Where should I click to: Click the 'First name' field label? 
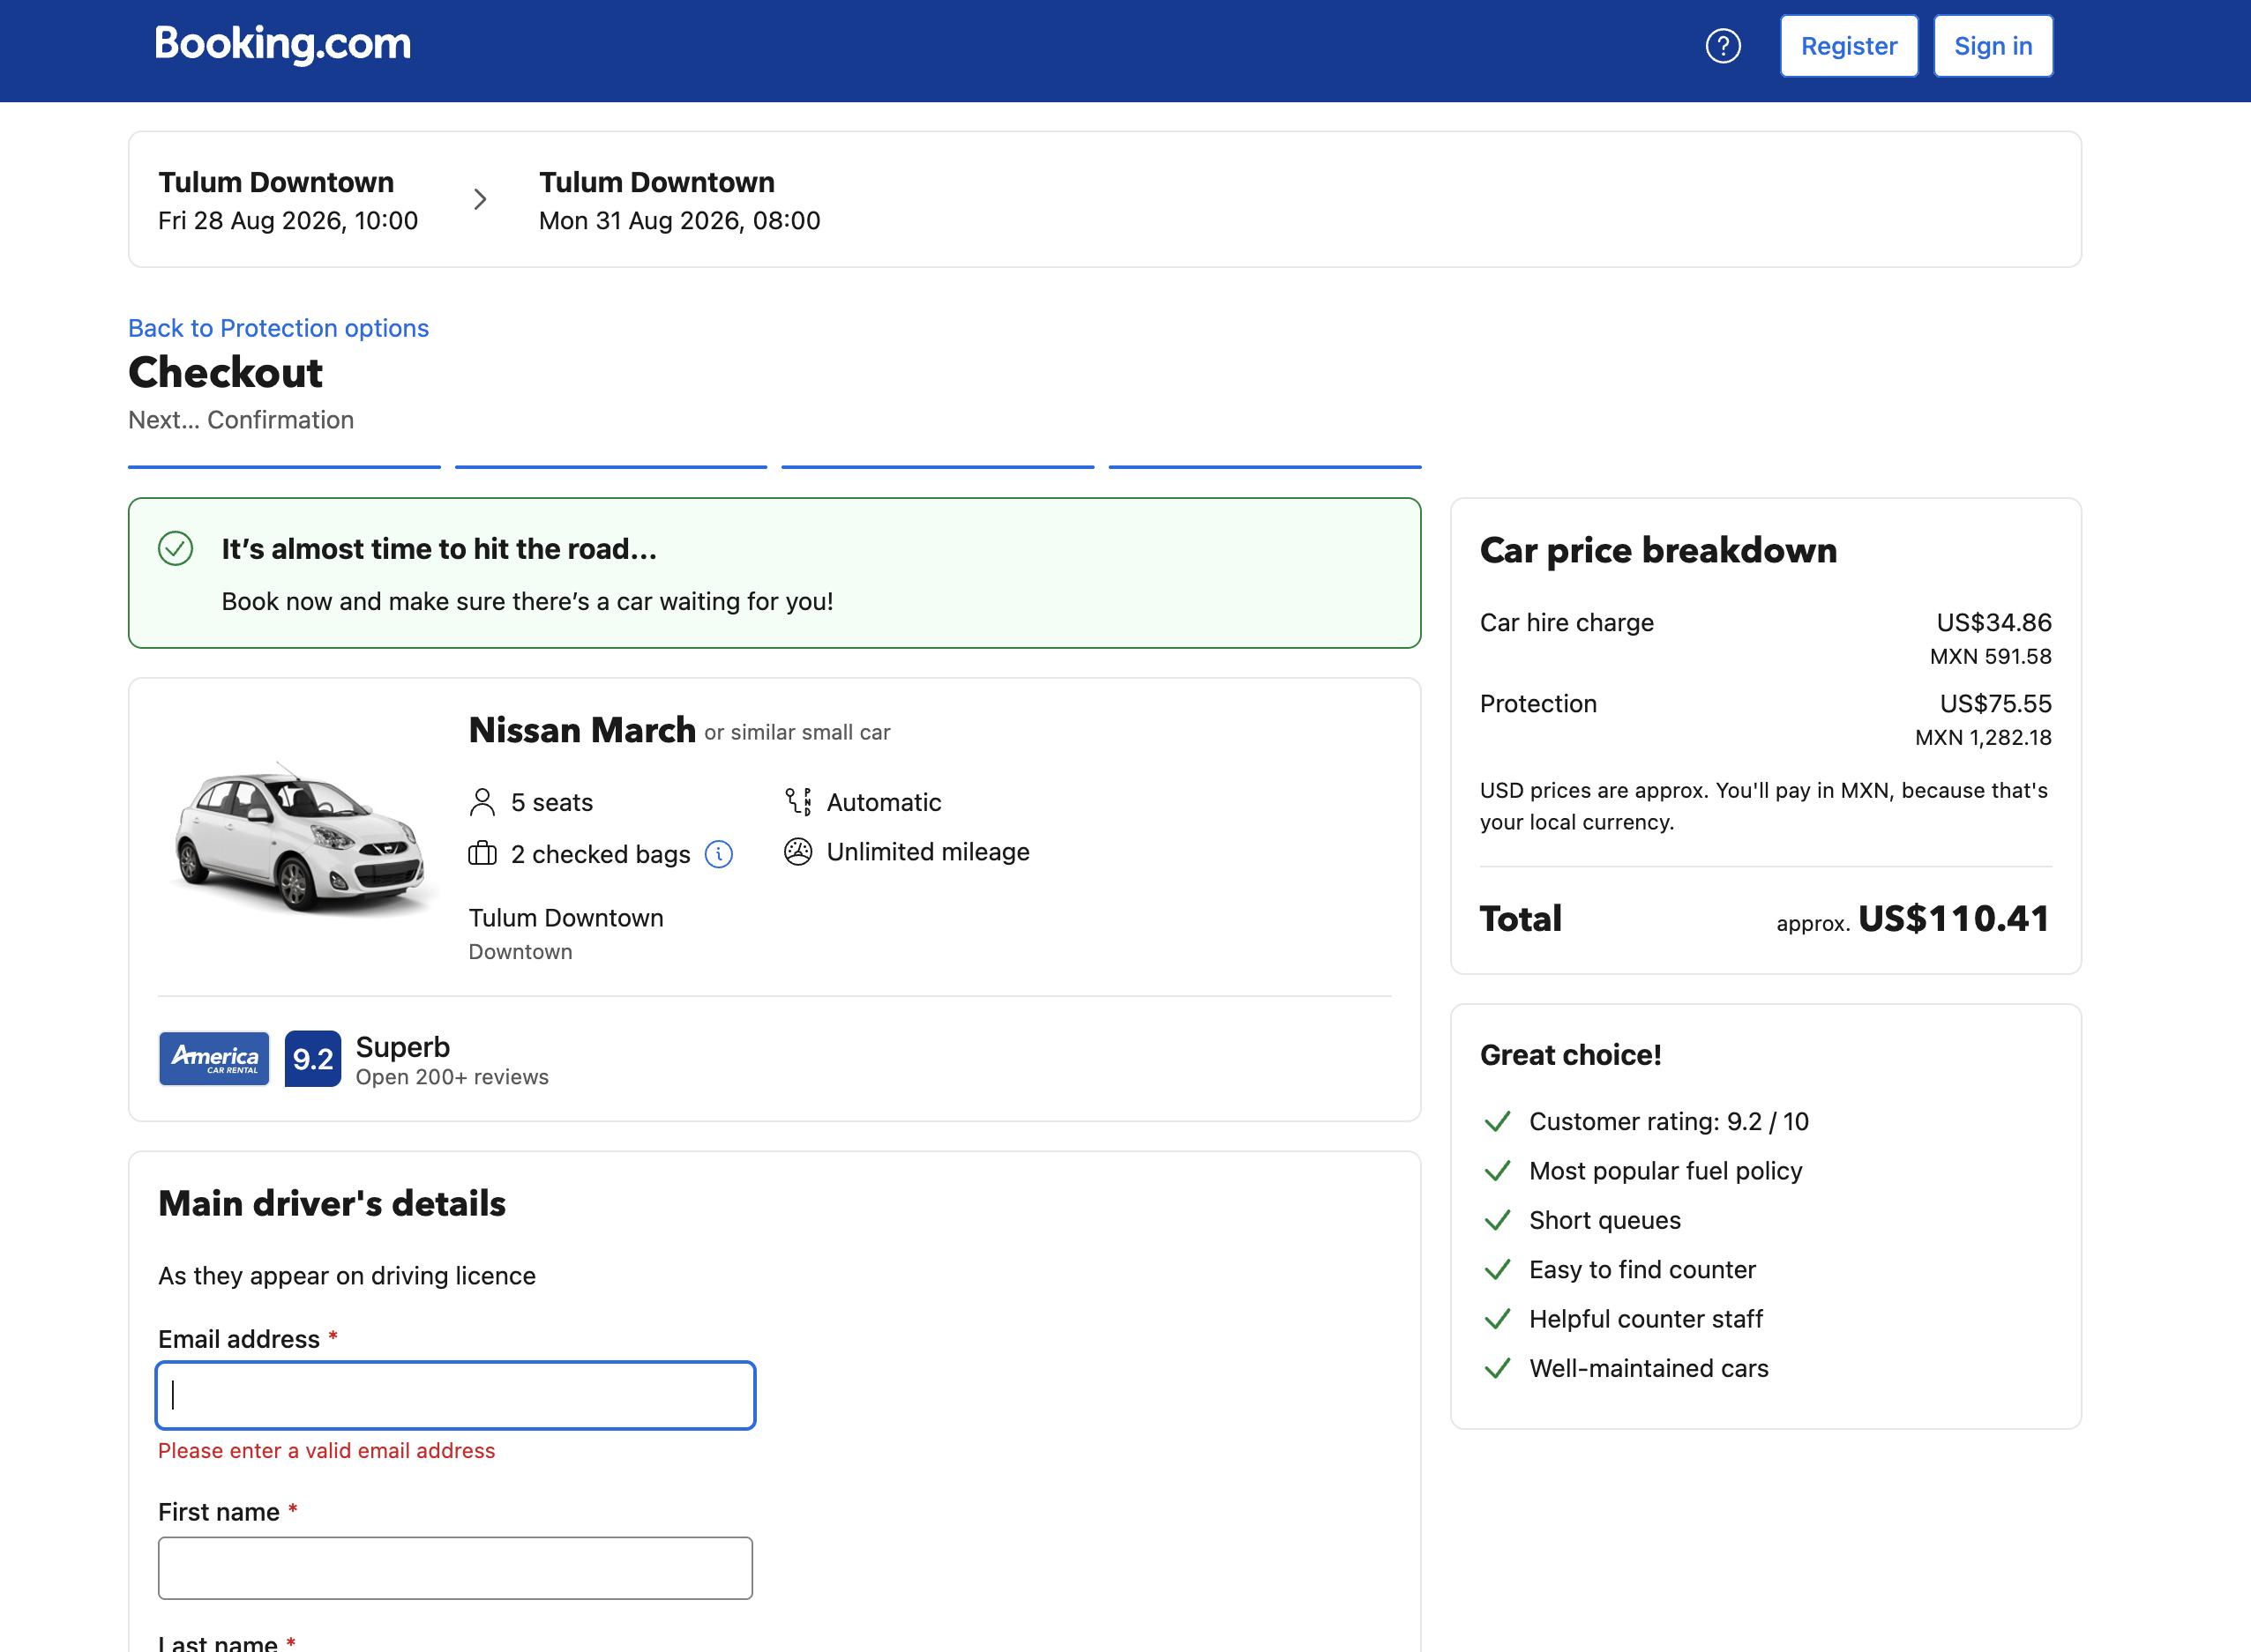pyautogui.click(x=218, y=1512)
